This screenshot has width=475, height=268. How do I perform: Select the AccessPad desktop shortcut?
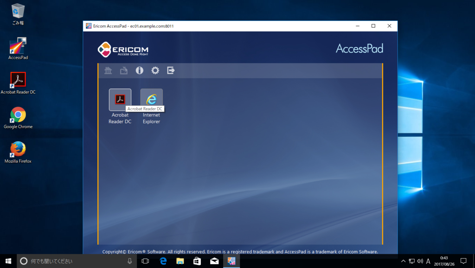pos(18,48)
